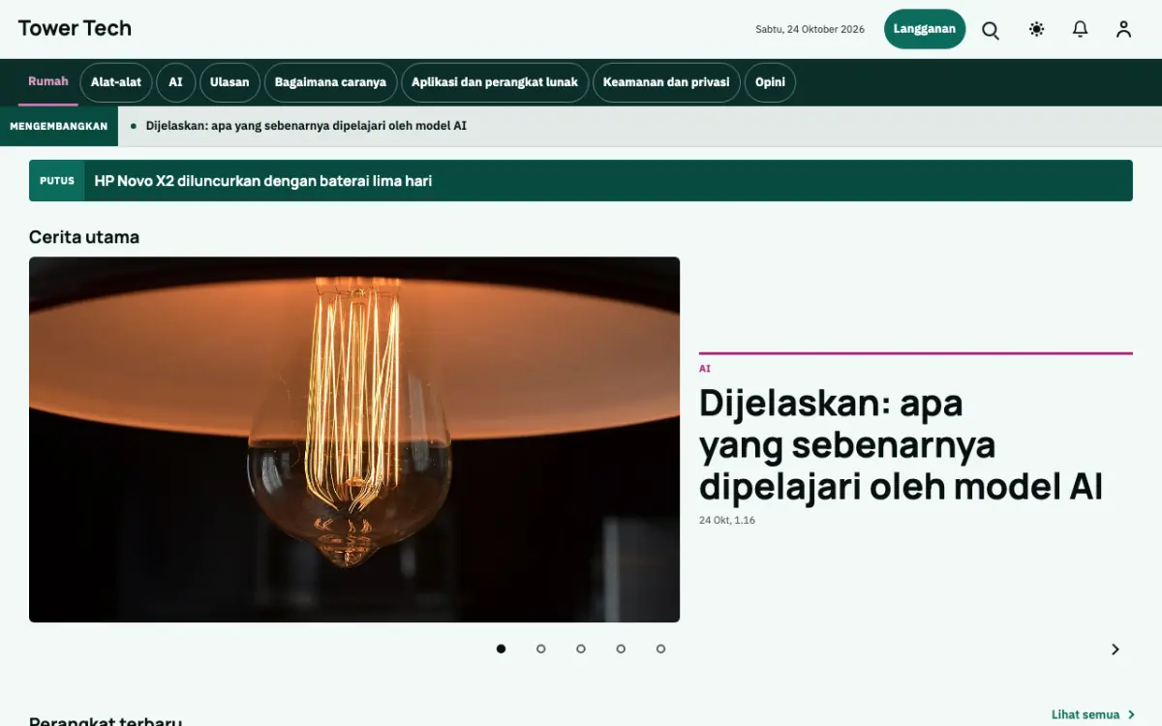Open the search icon in header
The width and height of the screenshot is (1162, 726).
click(991, 30)
